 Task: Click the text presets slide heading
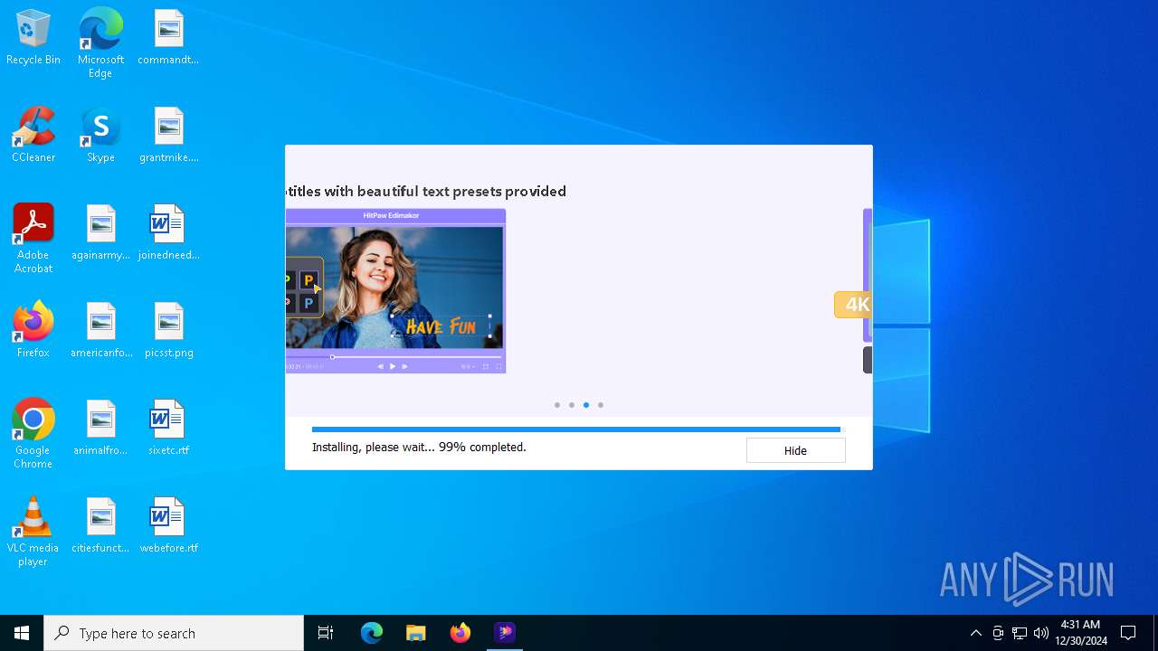click(425, 191)
